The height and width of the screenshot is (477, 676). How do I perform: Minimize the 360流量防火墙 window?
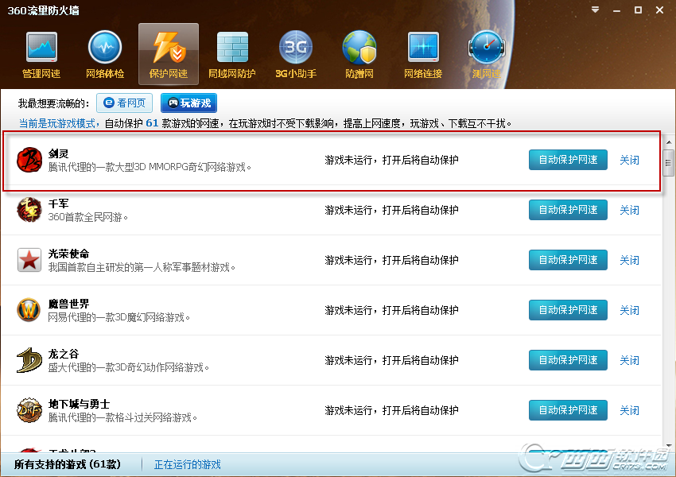coord(616,10)
